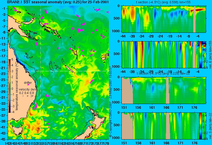Image resolution: width=212 pixels, height=145 pixels.
Task: Click the '-4' latitude tick under the top temperature section
Action: point(198,36)
